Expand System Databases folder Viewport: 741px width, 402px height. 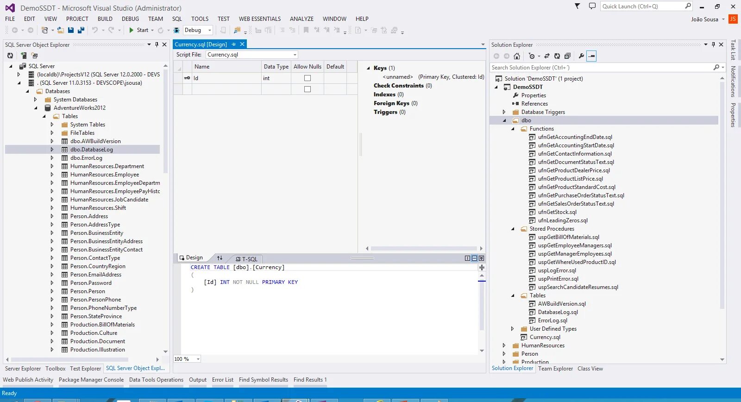(35, 100)
